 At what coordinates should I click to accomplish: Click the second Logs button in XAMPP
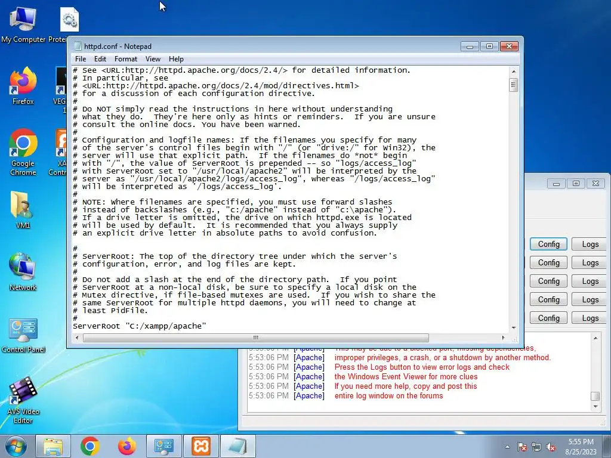coord(590,263)
